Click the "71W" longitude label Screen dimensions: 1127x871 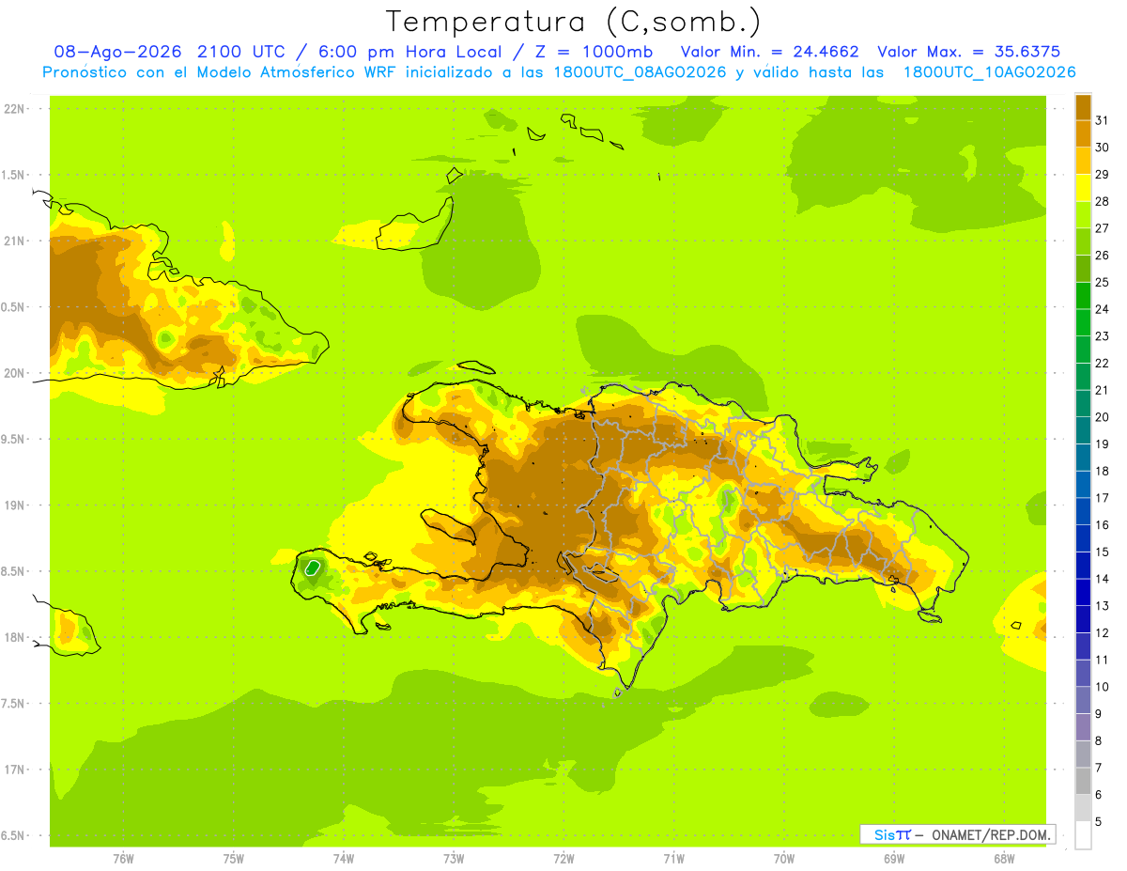click(x=673, y=859)
